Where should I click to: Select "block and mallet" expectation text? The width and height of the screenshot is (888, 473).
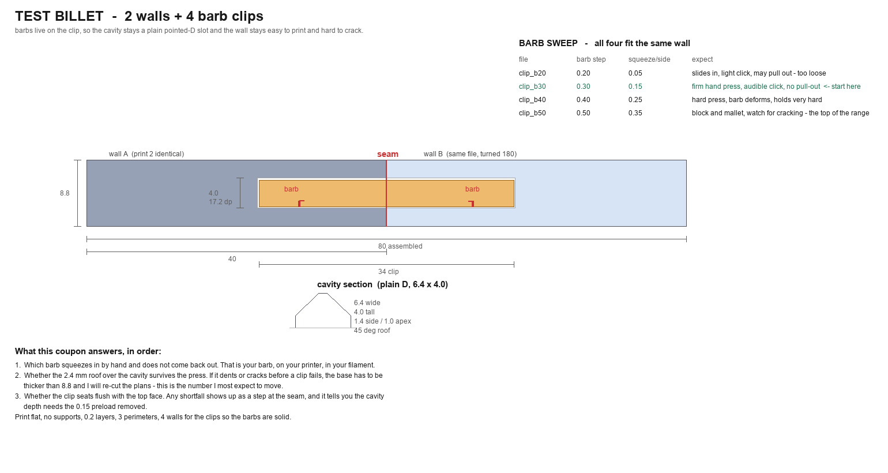pos(781,113)
